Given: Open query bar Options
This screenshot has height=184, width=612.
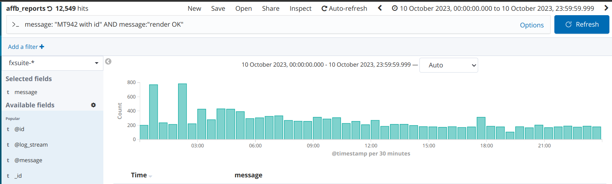Looking at the screenshot, I should click(532, 25).
